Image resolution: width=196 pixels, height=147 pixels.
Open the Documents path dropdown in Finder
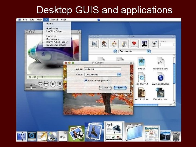134,51
